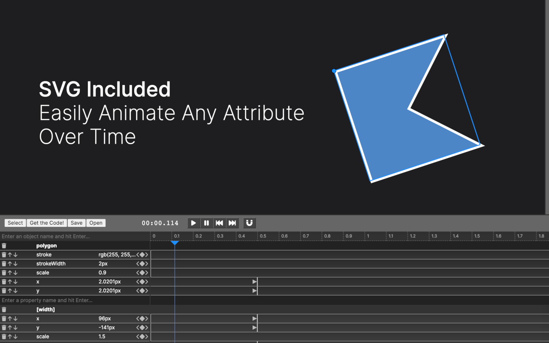Click the blue anchor point on polygon
This screenshot has height=343, width=549.
[334, 71]
